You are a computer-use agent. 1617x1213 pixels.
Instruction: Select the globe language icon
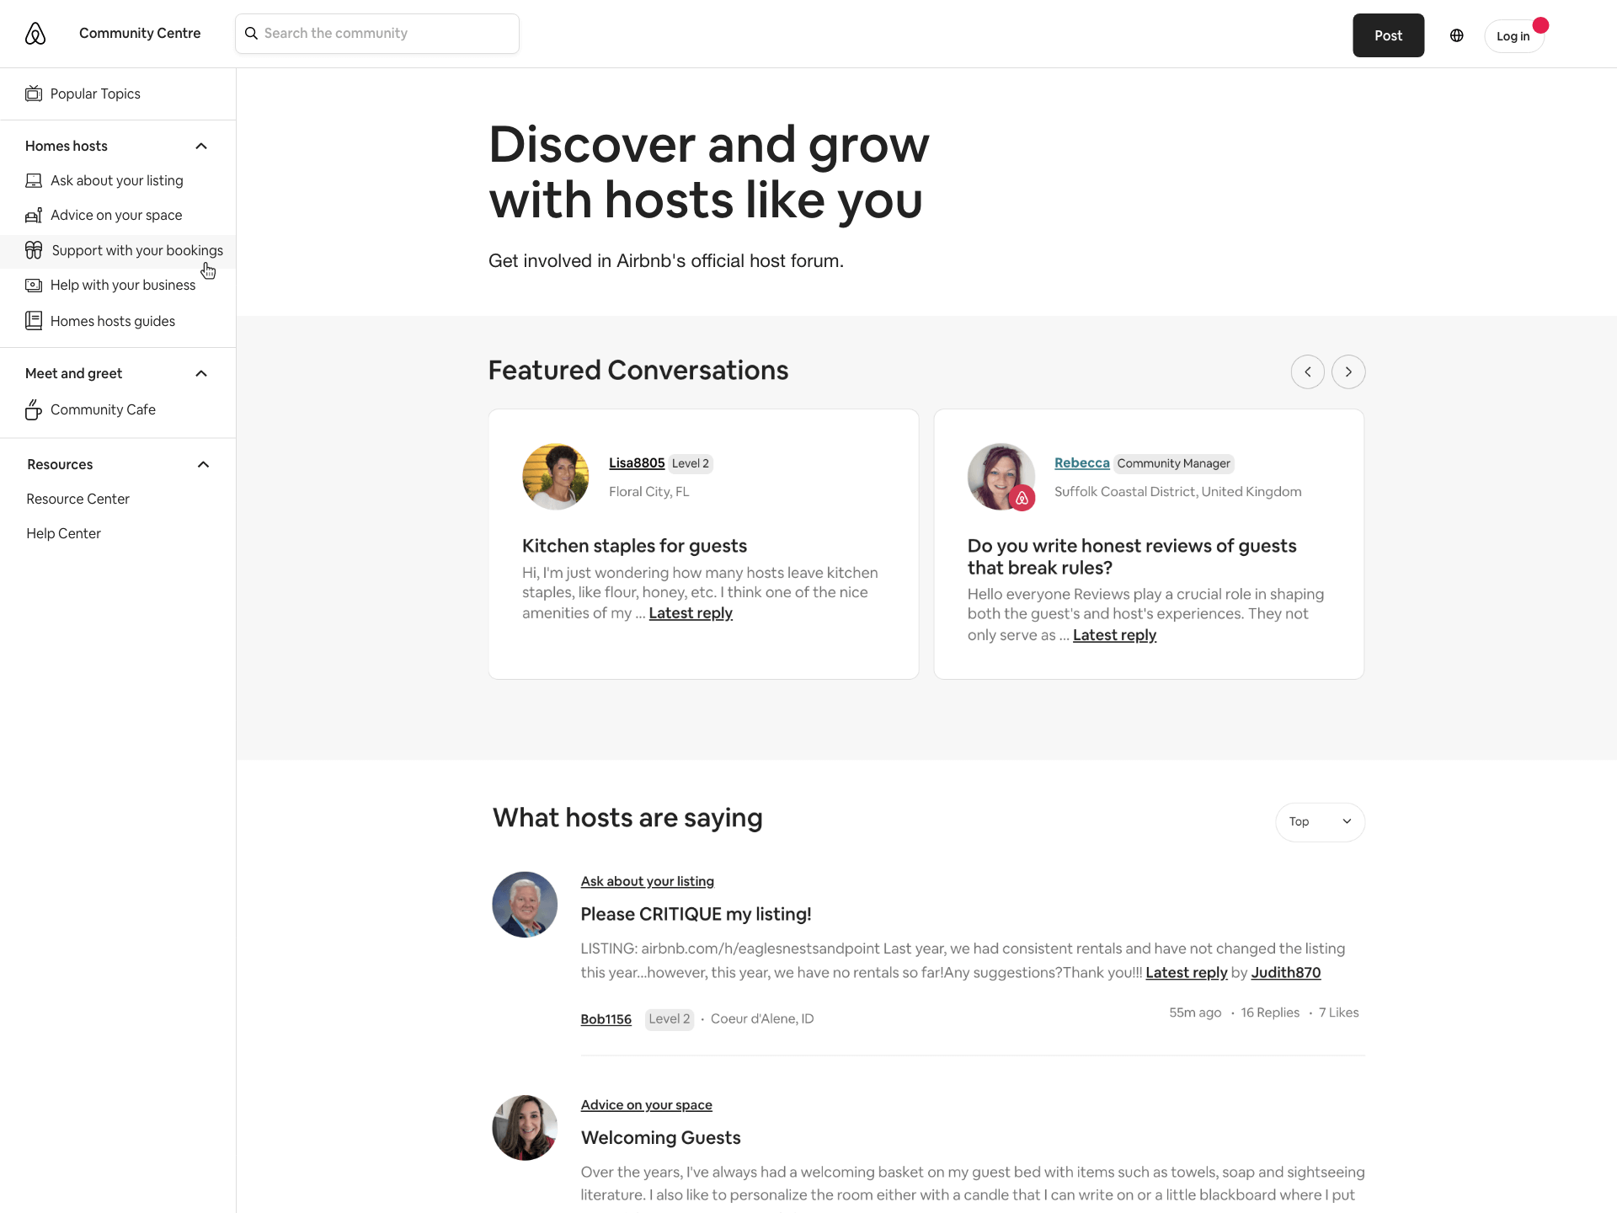(1457, 35)
